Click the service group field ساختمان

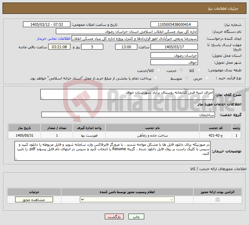tap(128, 115)
